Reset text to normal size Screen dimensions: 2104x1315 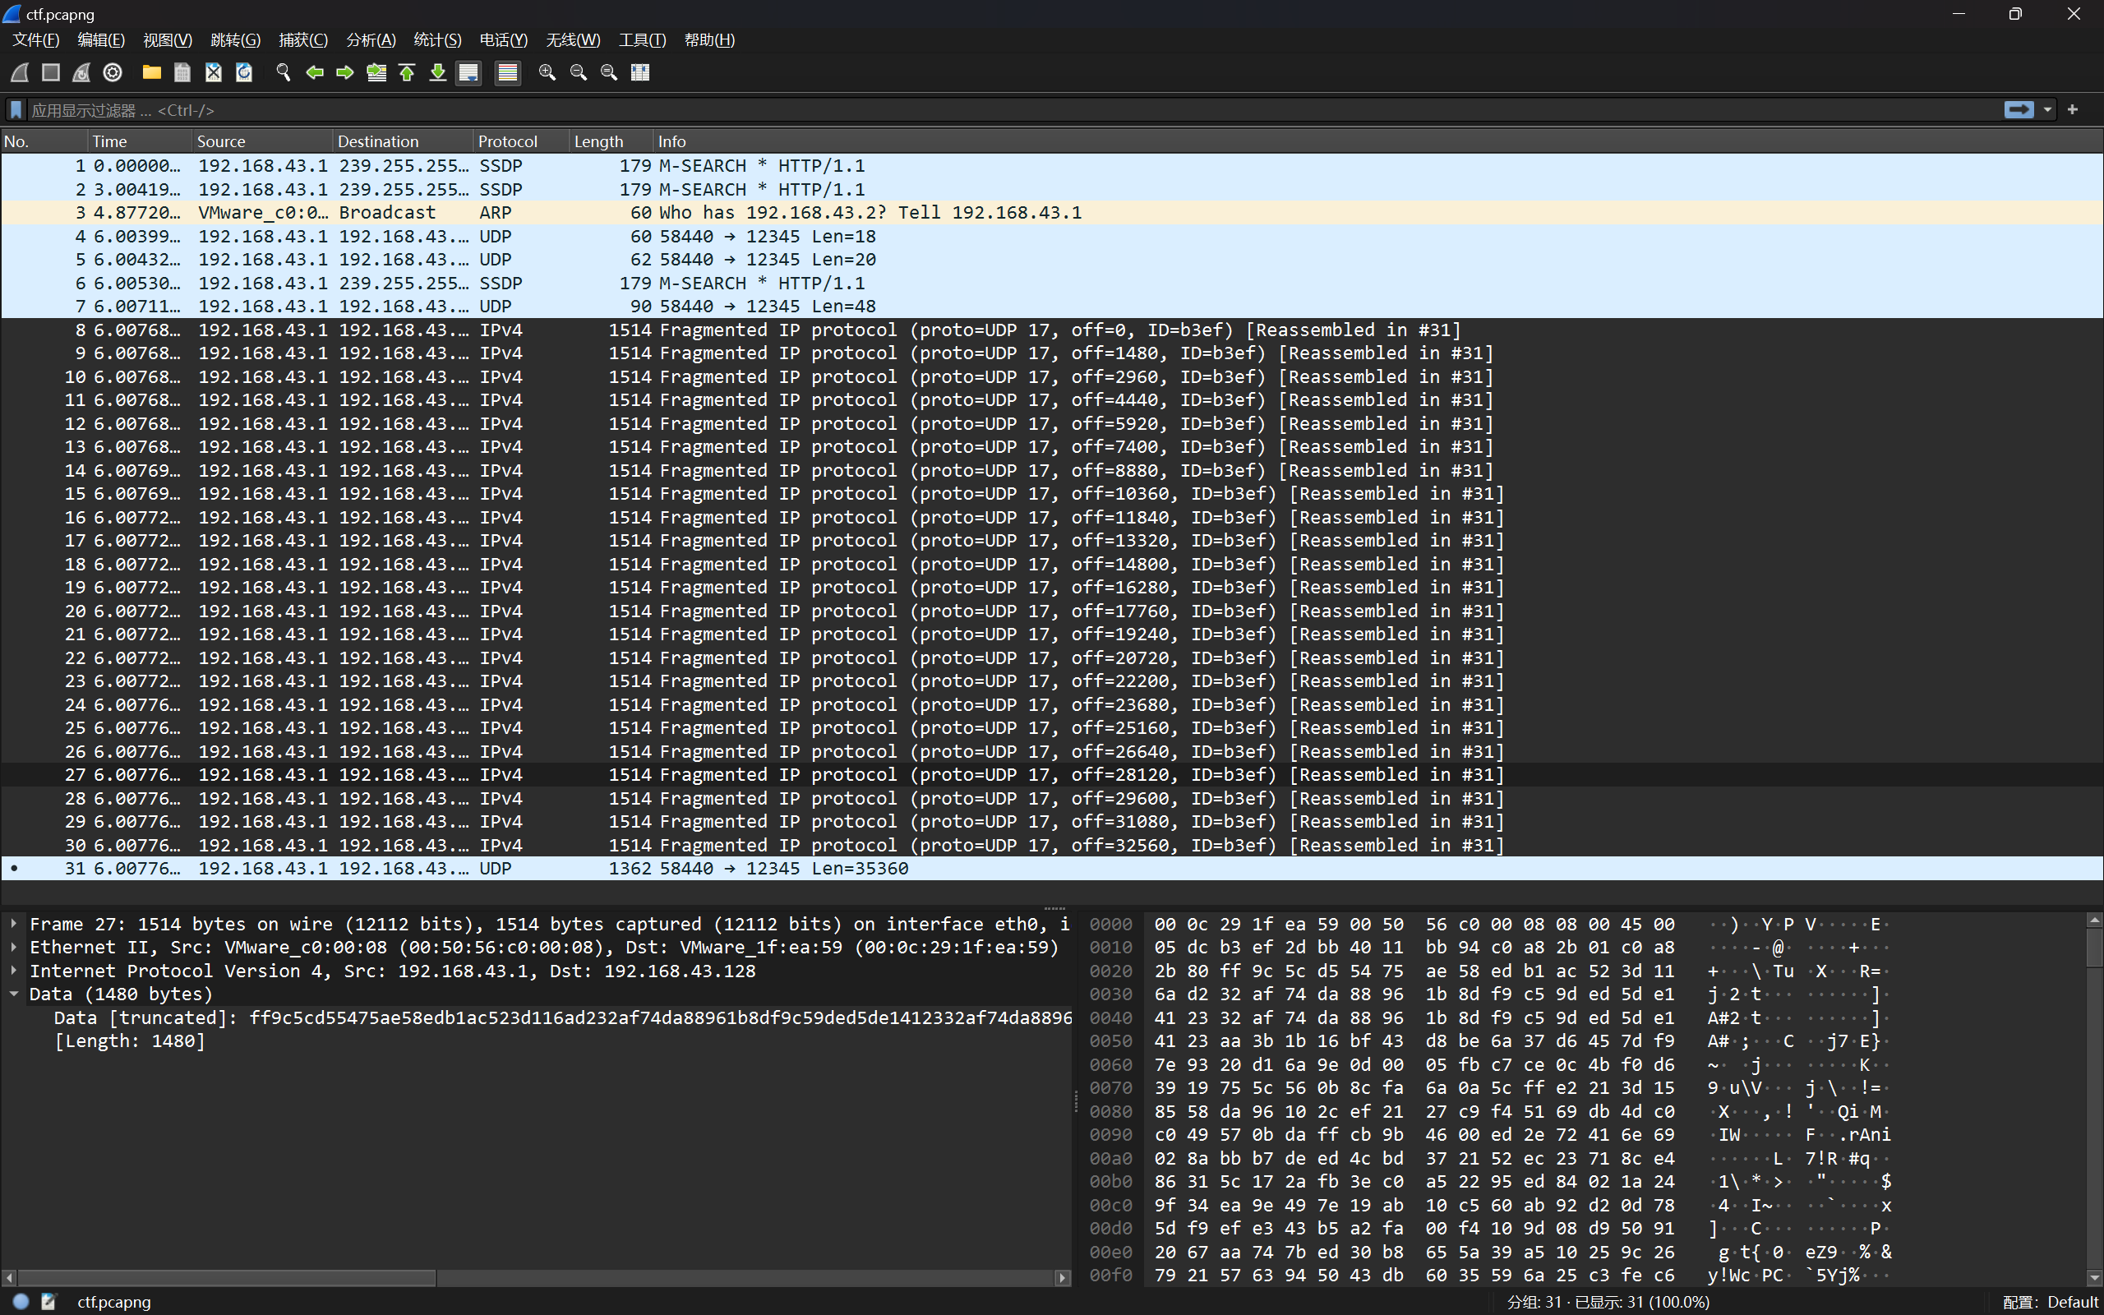tap(608, 73)
